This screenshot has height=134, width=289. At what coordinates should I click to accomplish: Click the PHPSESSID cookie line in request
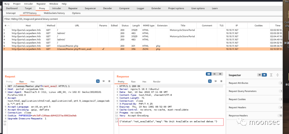[x=42, y=116]
